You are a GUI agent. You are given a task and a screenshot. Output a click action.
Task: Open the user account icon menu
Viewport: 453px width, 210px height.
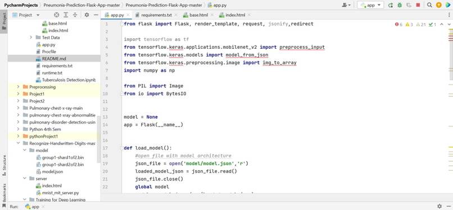click(x=346, y=5)
